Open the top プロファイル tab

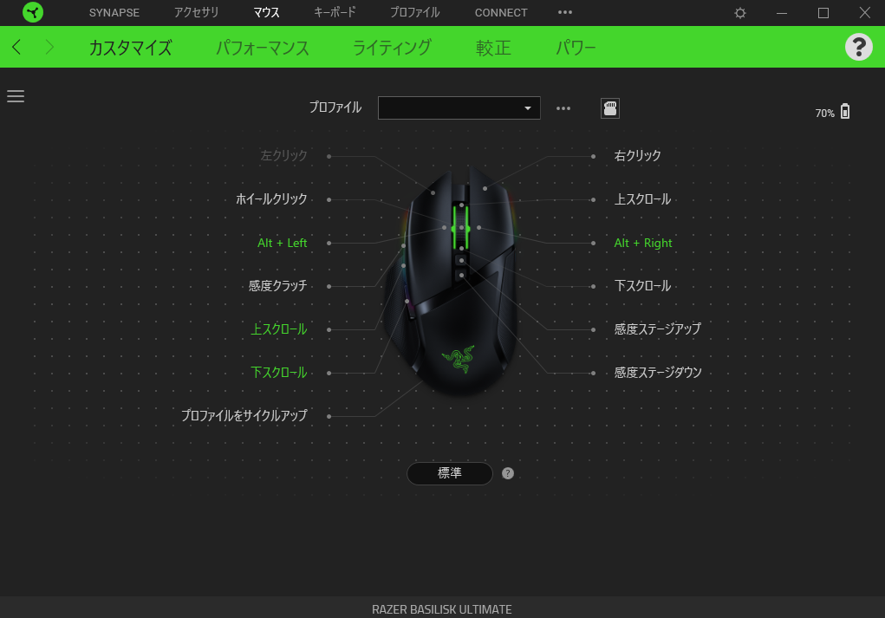(x=415, y=12)
